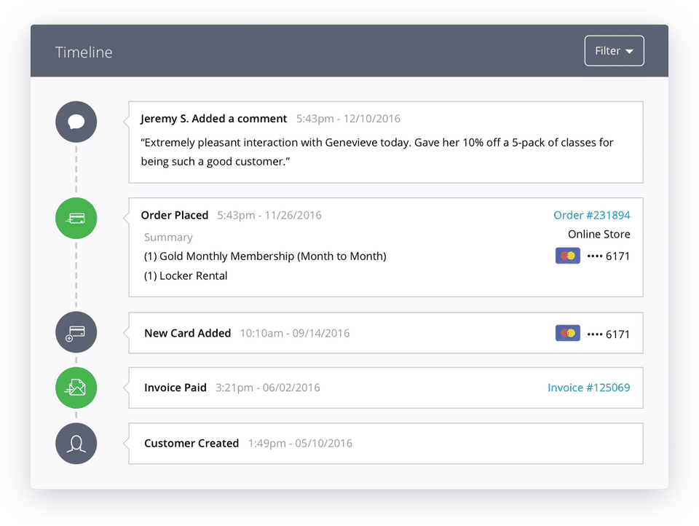The width and height of the screenshot is (699, 526).
Task: Click the New Card Added entry title
Action: coord(187,333)
